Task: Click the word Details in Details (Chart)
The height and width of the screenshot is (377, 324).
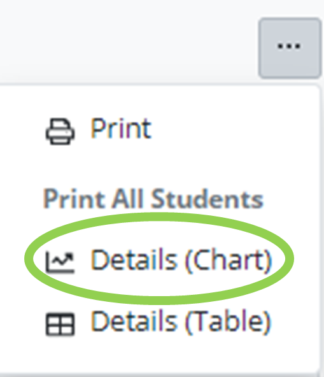Action: (x=134, y=259)
